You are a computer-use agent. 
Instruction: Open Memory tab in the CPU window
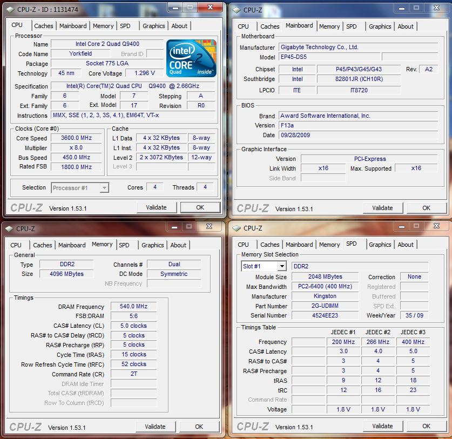click(103, 26)
